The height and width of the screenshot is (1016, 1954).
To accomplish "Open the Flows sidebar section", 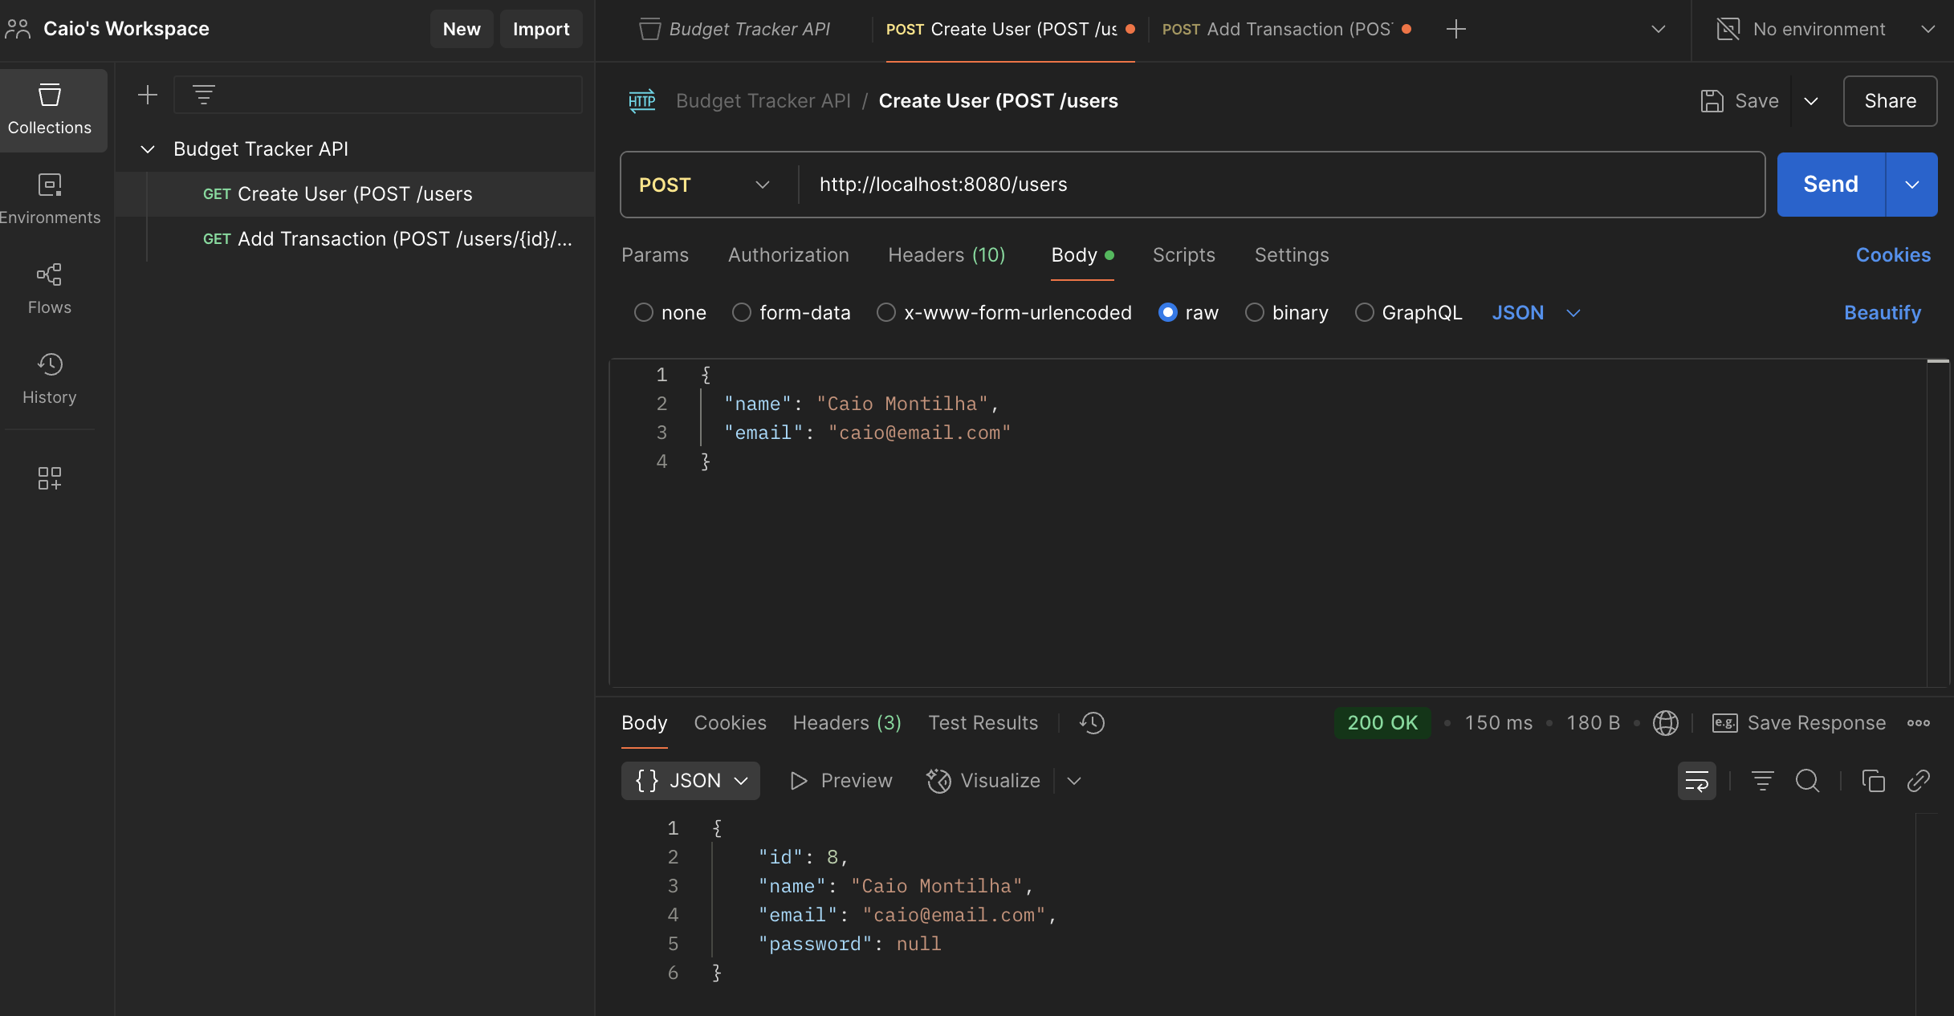I will coord(50,289).
